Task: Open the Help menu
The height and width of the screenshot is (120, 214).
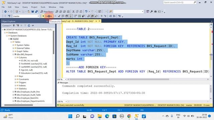Action: click(x=62, y=7)
